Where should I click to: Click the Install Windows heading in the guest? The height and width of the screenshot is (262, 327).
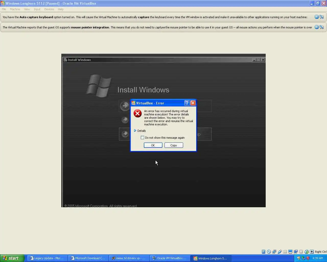143,90
